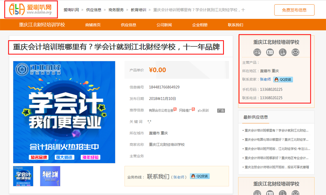The image size is (326, 195).
Task: Open listing 重庆会计电算化培训哪里好？重庆江北财经学...
Action: pos(276,140)
